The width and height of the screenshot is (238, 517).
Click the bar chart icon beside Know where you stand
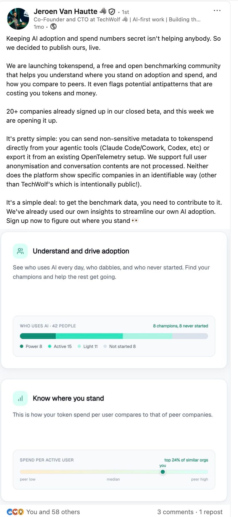pyautogui.click(x=20, y=398)
